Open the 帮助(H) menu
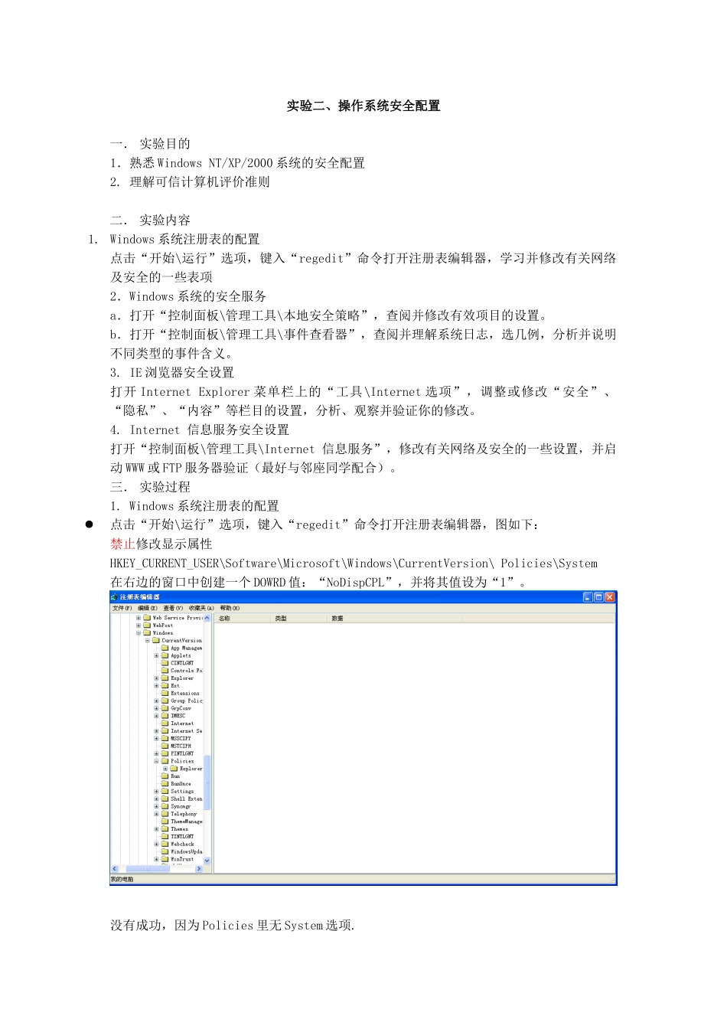 click(230, 608)
